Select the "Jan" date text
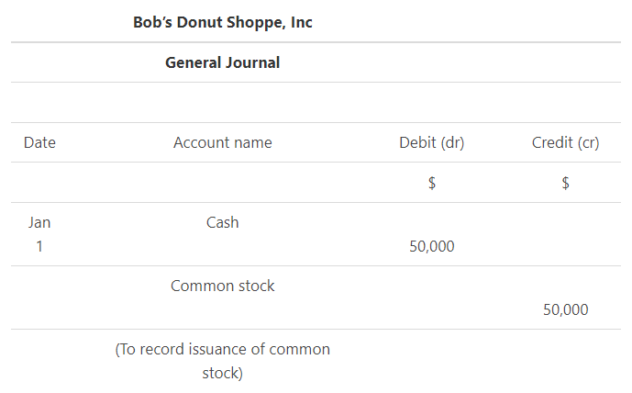Viewport: 632px width, 393px height. pos(39,222)
